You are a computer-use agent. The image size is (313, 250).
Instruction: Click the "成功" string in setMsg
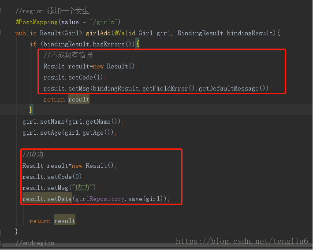(x=82, y=188)
